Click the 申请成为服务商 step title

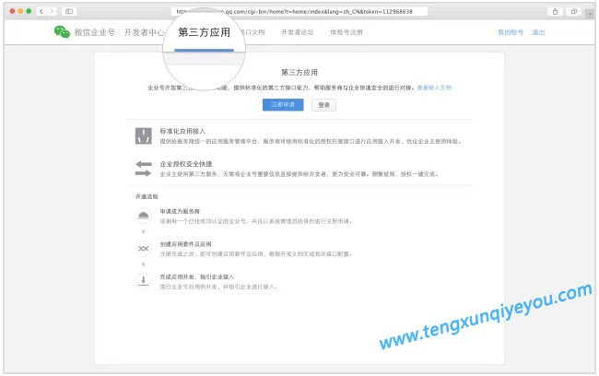pos(180,211)
